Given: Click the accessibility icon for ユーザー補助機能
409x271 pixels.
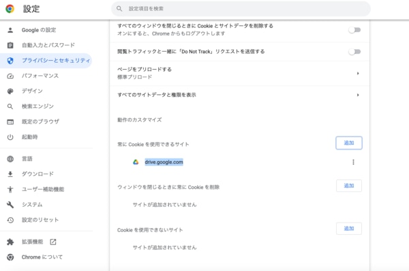Looking at the screenshot, I should point(10,189).
